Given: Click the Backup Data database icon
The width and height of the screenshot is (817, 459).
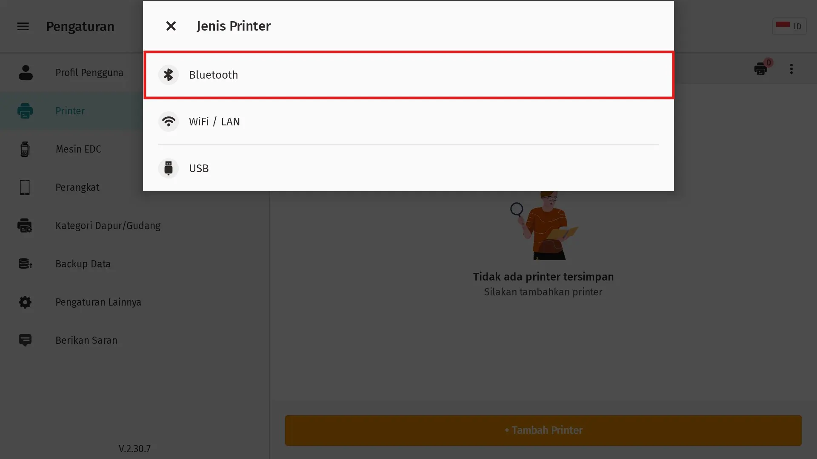Looking at the screenshot, I should coord(25,263).
